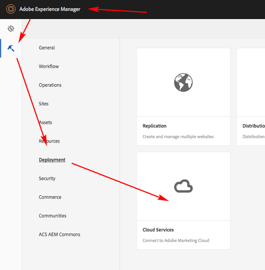The height and width of the screenshot is (270, 265).
Task: Open the Cloud Services card title
Action: pos(158,229)
